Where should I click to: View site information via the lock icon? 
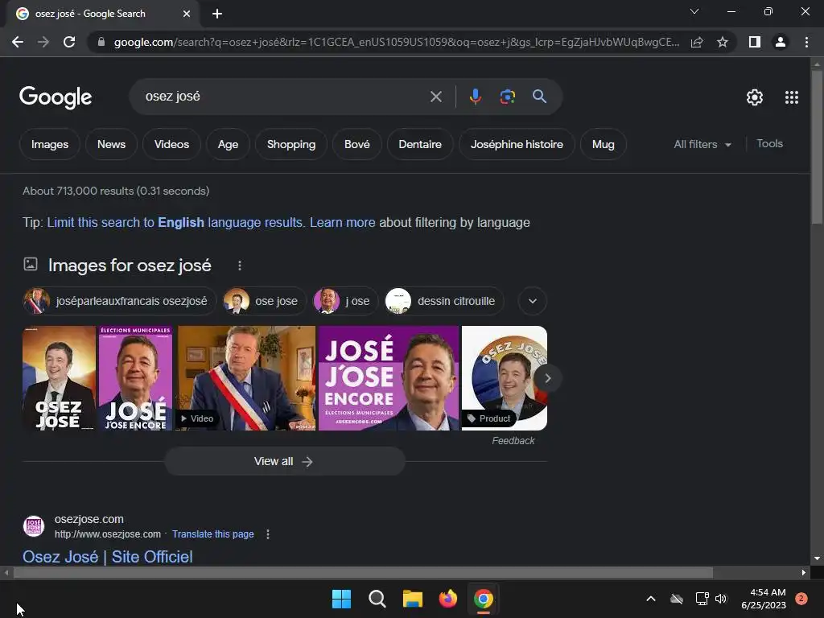coord(101,42)
